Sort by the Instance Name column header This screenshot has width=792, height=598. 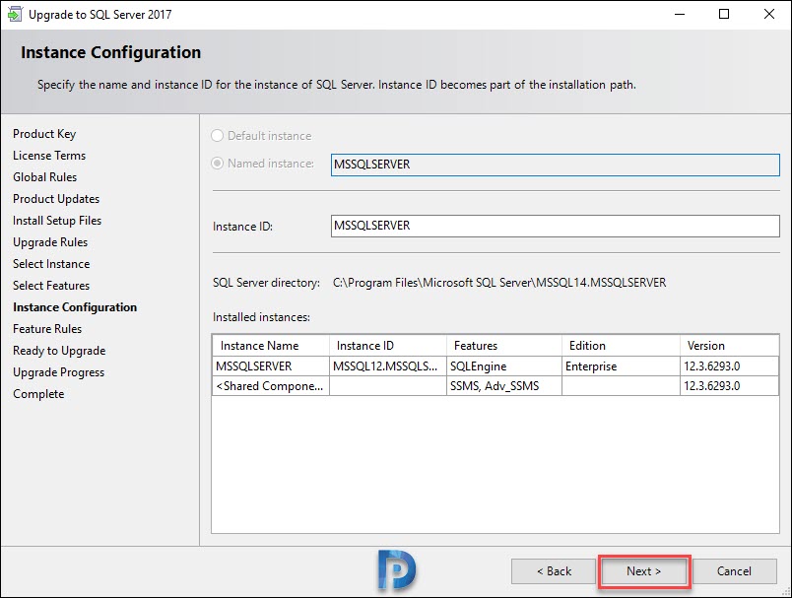click(271, 346)
